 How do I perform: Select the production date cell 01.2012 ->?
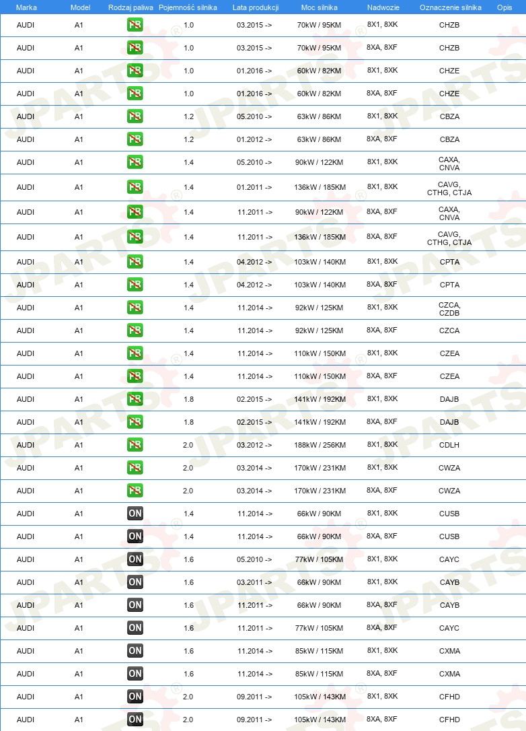tap(254, 139)
